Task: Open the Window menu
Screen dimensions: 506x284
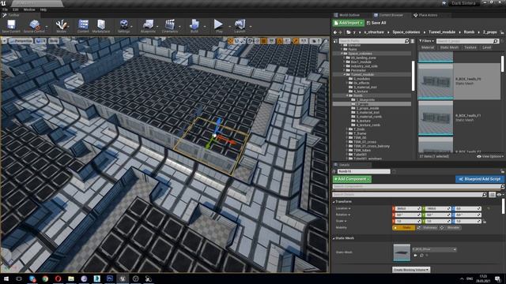Action: pyautogui.click(x=29, y=9)
